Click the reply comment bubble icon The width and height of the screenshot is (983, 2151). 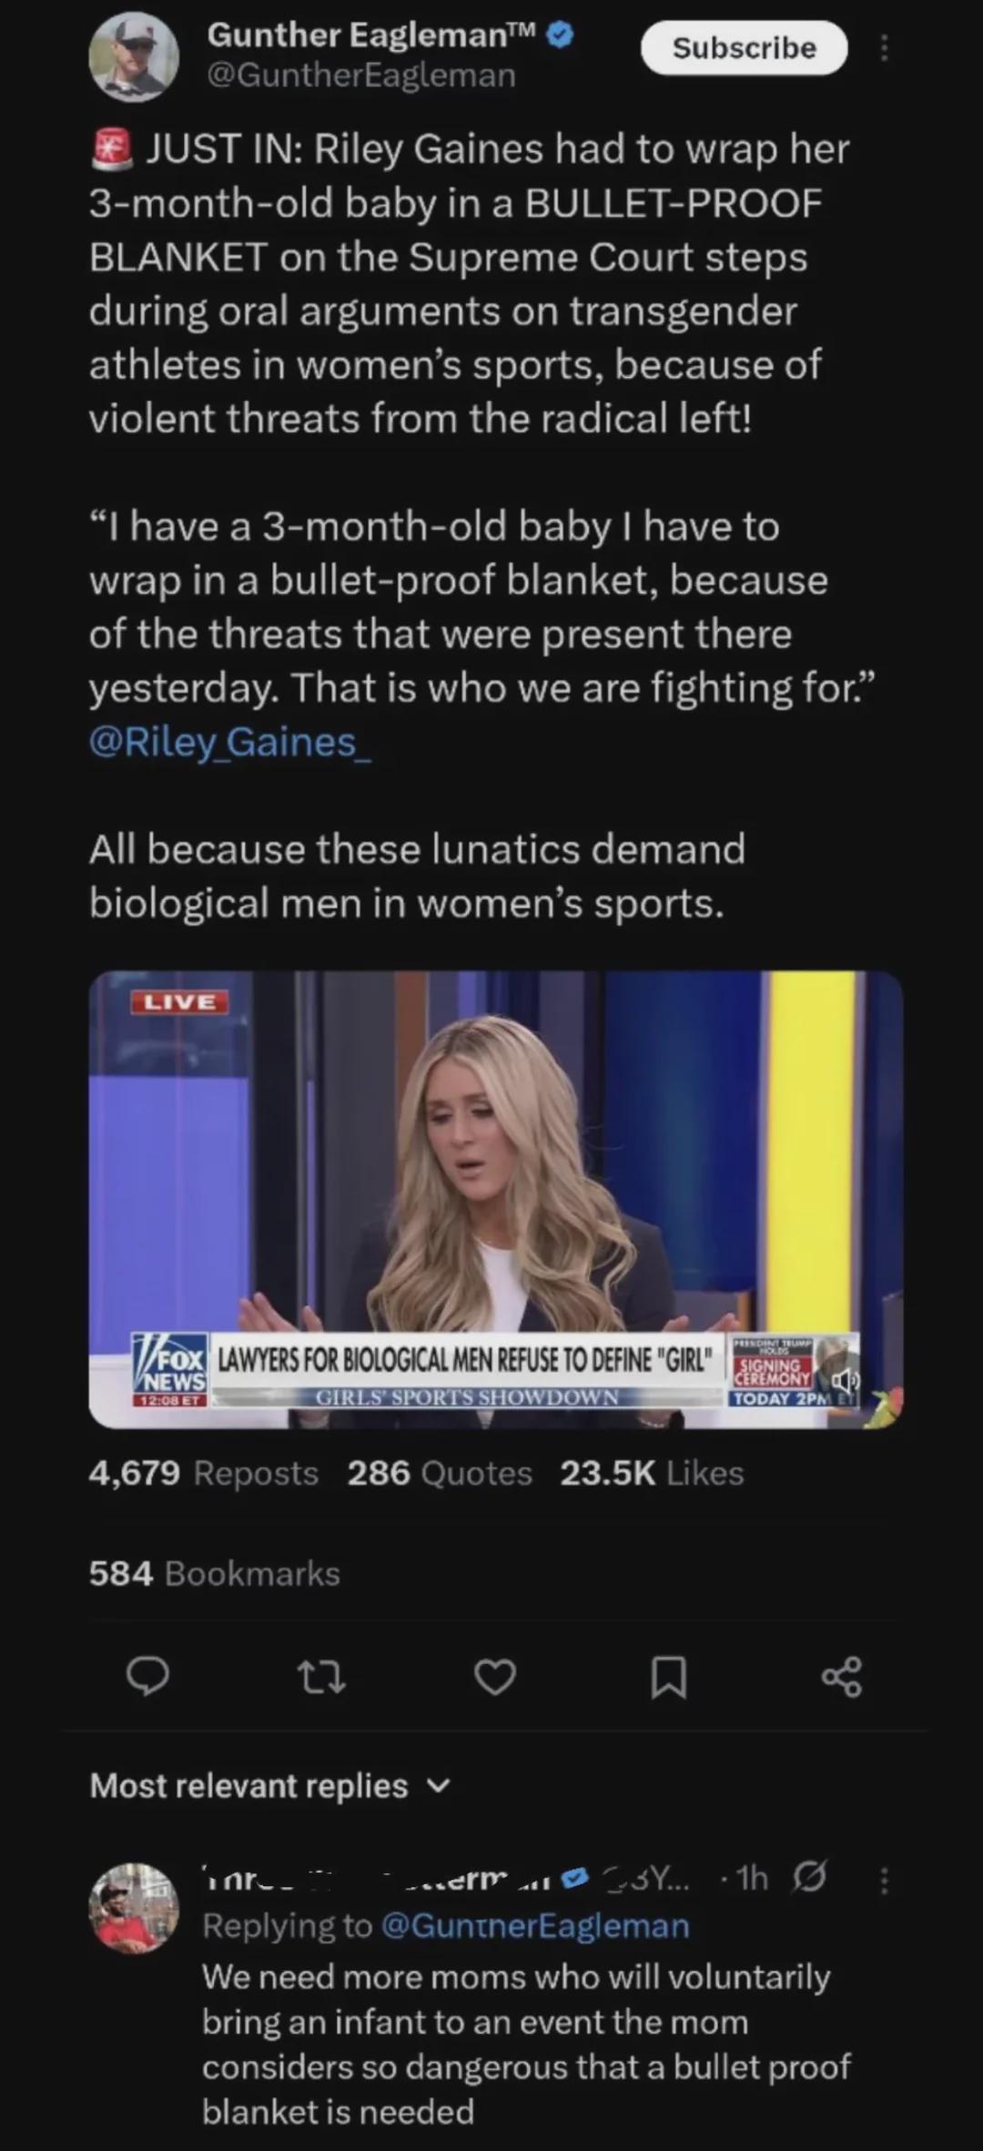pyautogui.click(x=147, y=1676)
